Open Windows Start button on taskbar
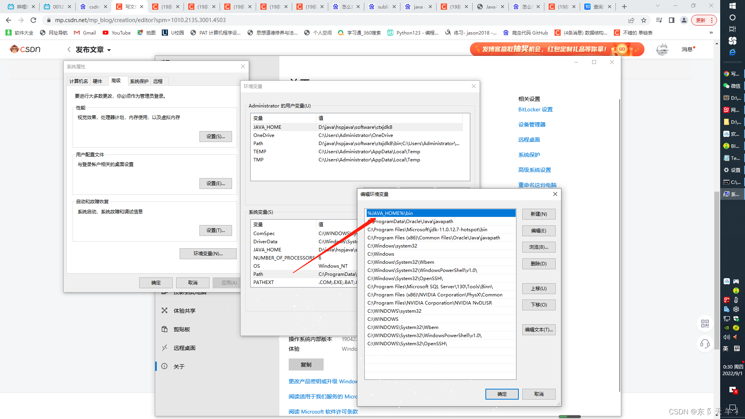The height and width of the screenshot is (419, 745). click(732, 6)
